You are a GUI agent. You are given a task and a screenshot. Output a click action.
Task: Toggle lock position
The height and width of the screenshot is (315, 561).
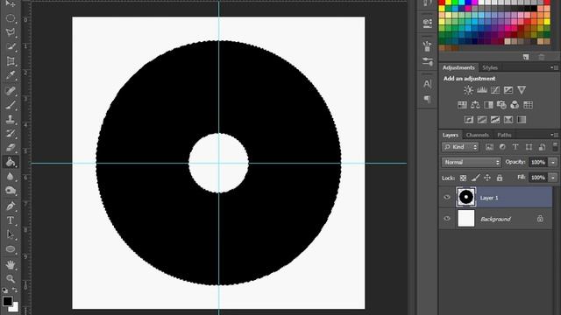(x=487, y=178)
